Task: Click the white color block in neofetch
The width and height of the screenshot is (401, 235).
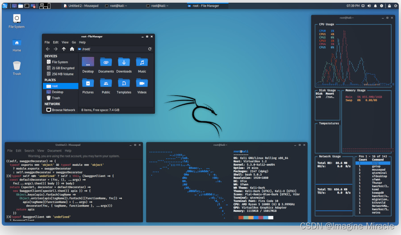Action: tap(271, 218)
